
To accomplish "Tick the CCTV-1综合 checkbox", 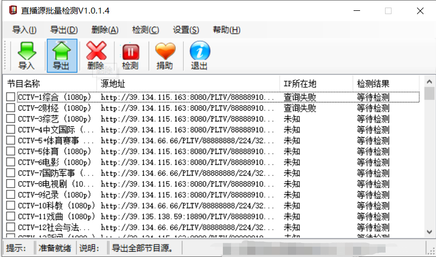I will (11, 97).
